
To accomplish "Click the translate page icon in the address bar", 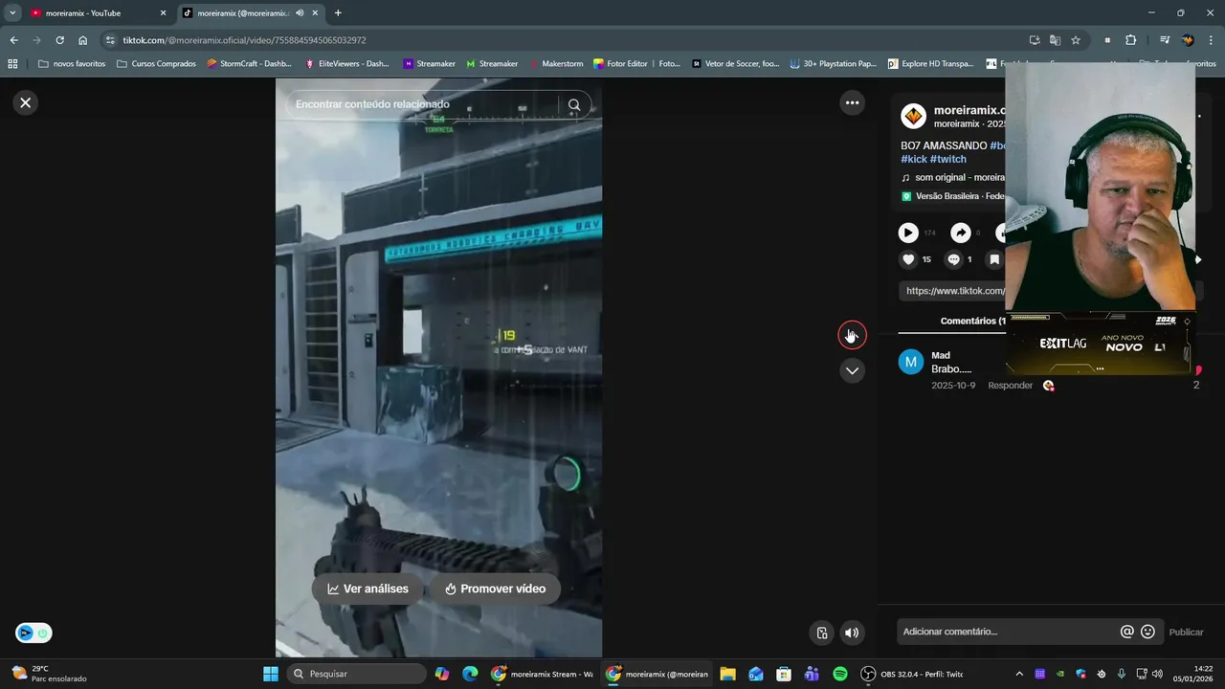I will click(1055, 40).
